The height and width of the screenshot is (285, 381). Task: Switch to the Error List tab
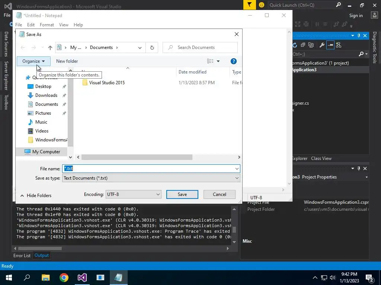pyautogui.click(x=22, y=255)
